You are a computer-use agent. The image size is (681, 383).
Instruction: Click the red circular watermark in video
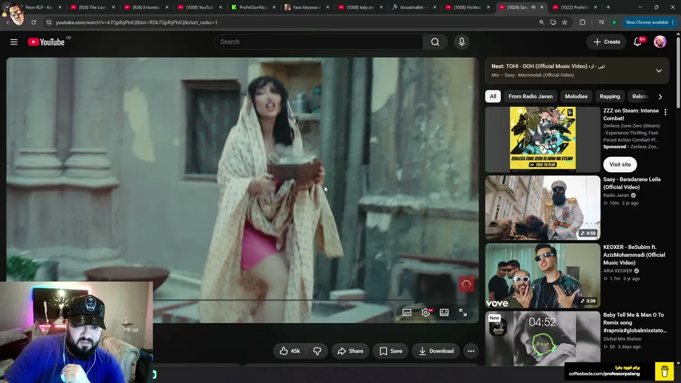[467, 285]
